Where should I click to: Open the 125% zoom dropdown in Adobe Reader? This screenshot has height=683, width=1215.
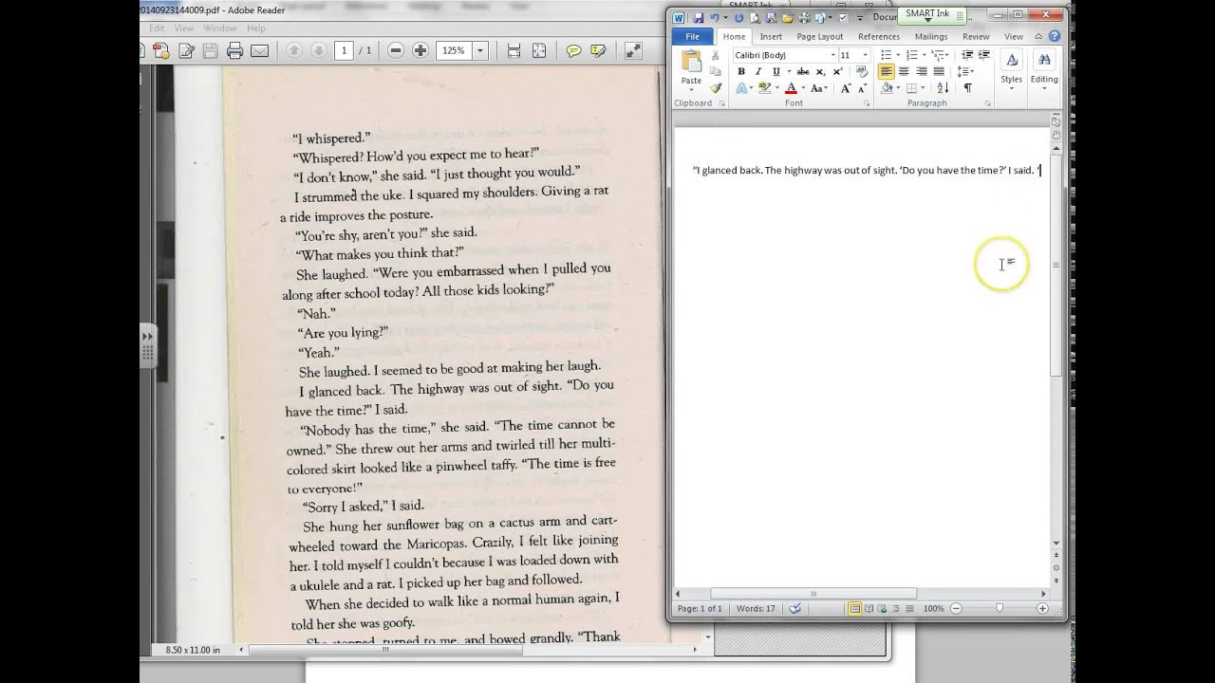pos(480,50)
